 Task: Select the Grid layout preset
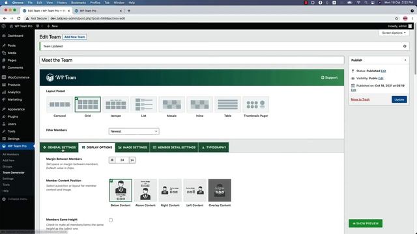[x=88, y=105]
